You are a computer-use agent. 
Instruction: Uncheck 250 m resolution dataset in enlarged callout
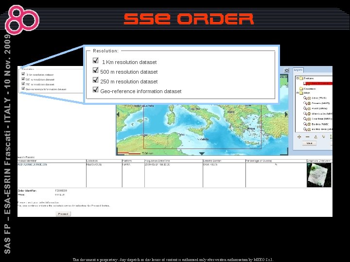pyautogui.click(x=96, y=80)
